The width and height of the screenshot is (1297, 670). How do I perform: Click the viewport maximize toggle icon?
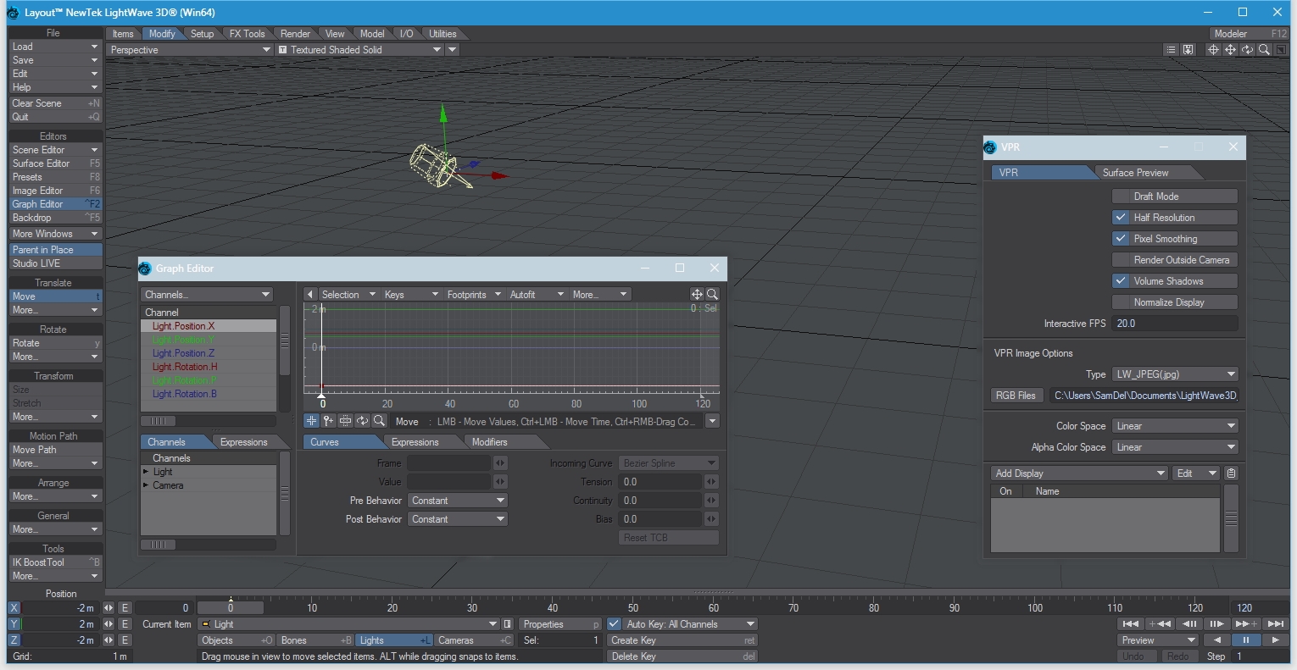coord(1281,50)
